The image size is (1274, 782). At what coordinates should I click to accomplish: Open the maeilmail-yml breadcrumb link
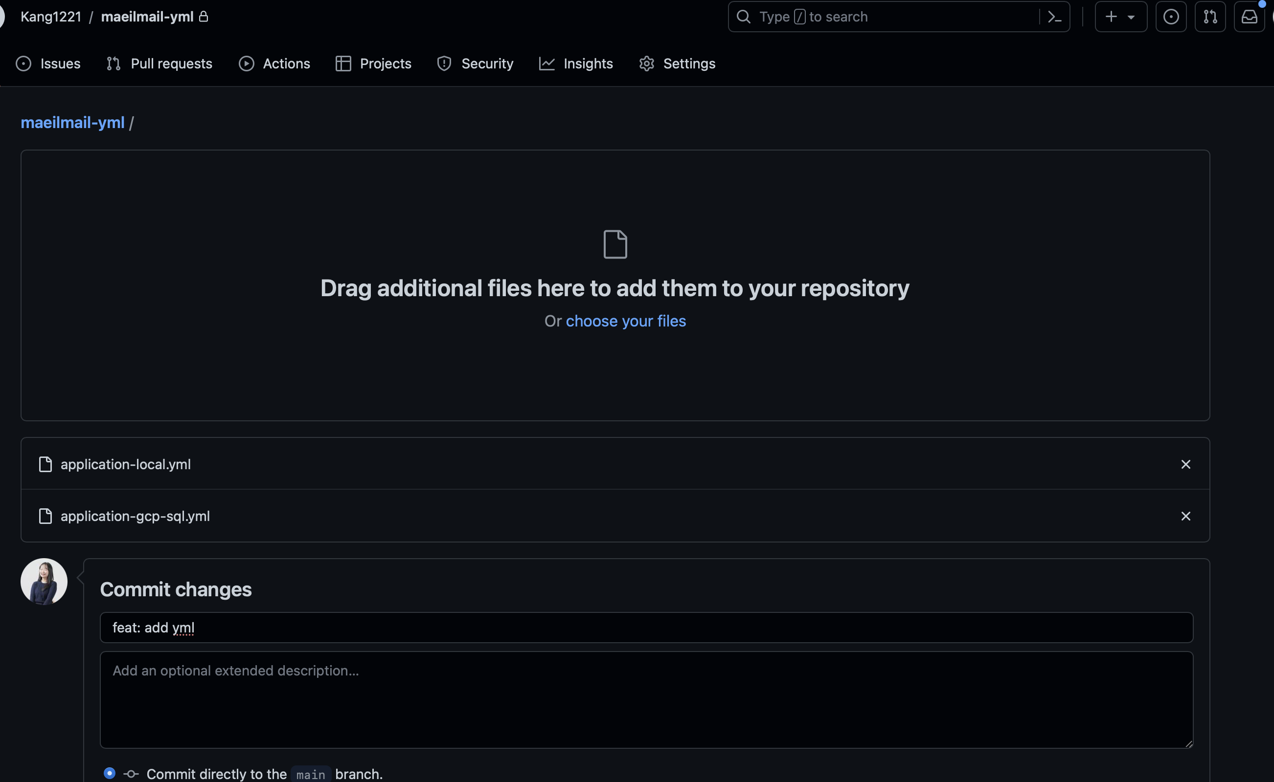click(x=72, y=123)
